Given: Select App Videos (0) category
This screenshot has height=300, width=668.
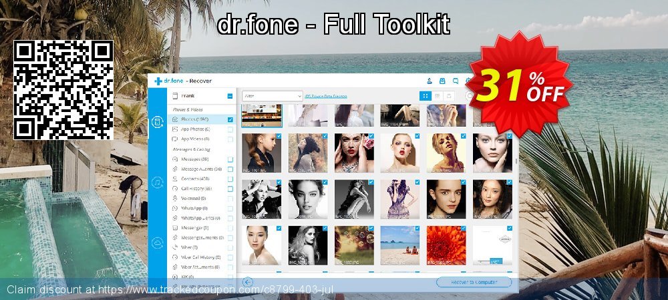Looking at the screenshot, I should [200, 139].
